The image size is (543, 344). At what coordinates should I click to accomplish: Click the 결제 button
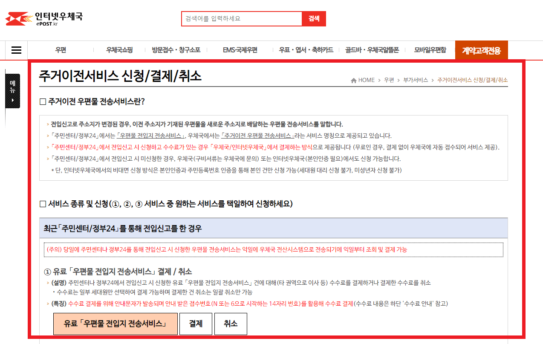196,324
